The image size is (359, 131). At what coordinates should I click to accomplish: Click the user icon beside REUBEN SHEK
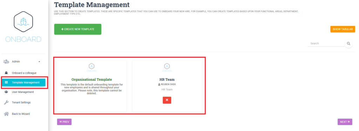pos(159,85)
